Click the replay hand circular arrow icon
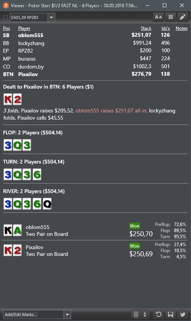 coord(158,314)
